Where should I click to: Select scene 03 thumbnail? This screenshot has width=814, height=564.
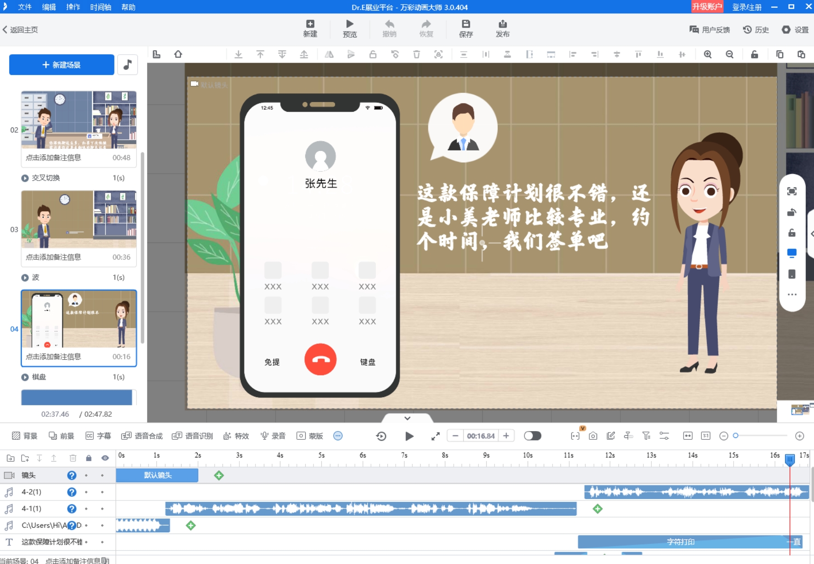(x=79, y=219)
